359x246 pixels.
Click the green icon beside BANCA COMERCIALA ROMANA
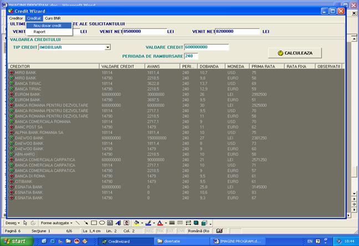[11, 121]
